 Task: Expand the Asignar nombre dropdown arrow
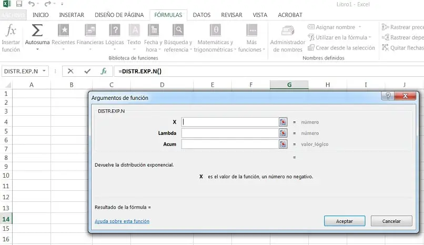coord(360,27)
